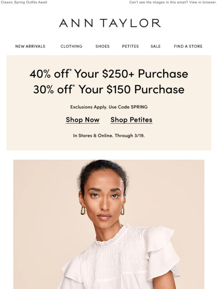Click the model's face in the photo

[104, 197]
